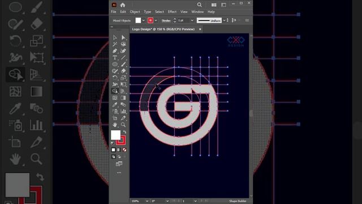
Task: Pick the Free Transform tool
Action: (123, 84)
